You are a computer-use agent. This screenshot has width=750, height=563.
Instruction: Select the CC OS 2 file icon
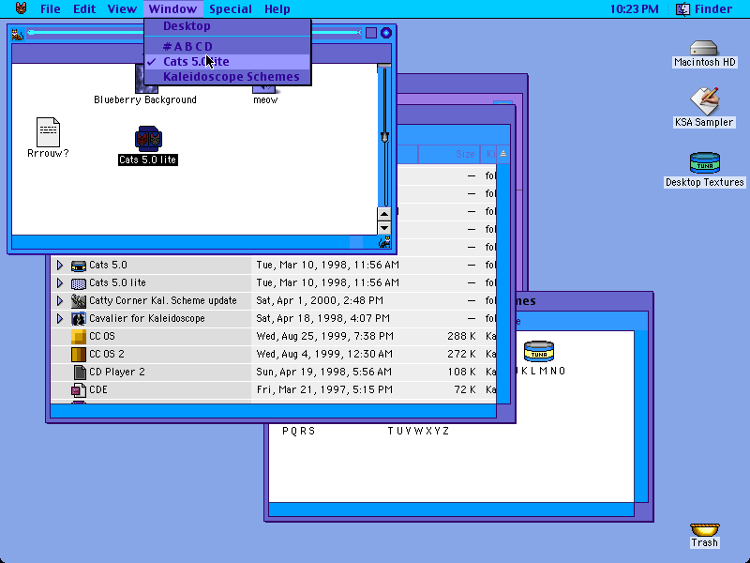(x=79, y=355)
